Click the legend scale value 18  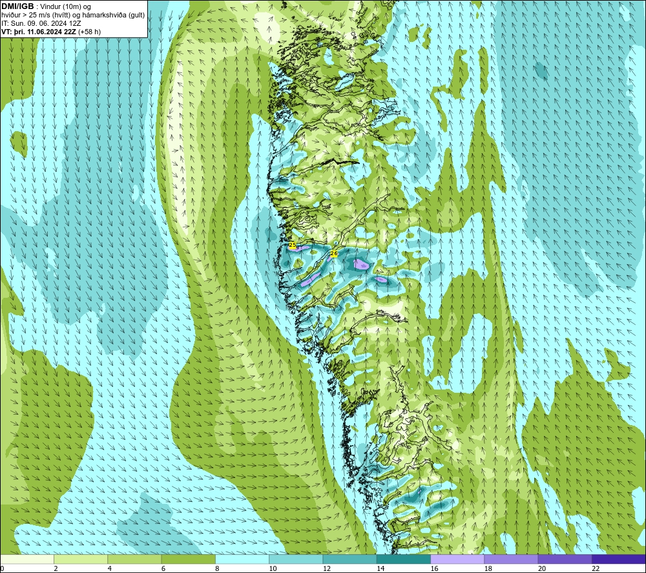(488, 568)
